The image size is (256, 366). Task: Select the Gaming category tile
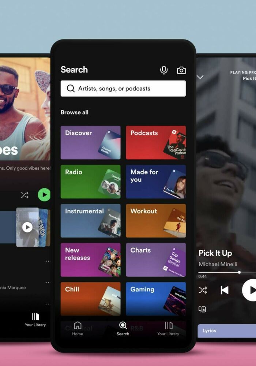pyautogui.click(x=156, y=299)
